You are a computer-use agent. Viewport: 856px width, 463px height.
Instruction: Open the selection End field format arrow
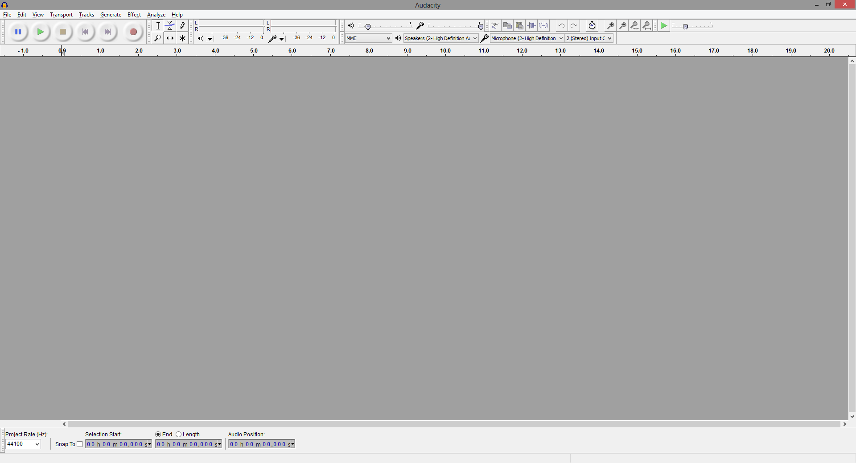point(219,444)
